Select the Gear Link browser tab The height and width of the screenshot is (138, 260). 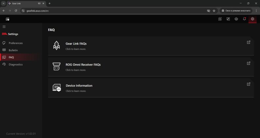(x=27, y=4)
